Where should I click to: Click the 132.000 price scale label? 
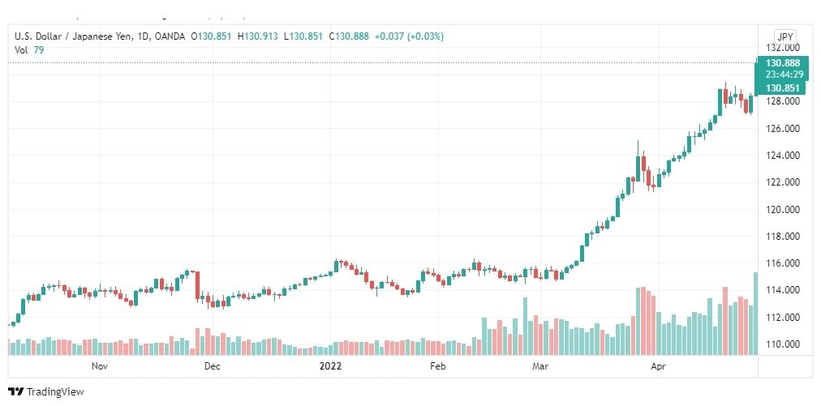click(784, 48)
